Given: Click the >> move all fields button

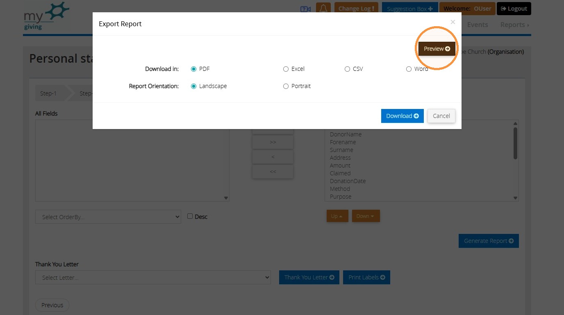Looking at the screenshot, I should 273,142.
